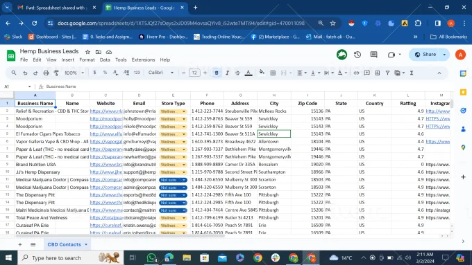Image resolution: width=472 pixels, height=265 pixels.
Task: Open the Extensions menu
Action: (143, 60)
